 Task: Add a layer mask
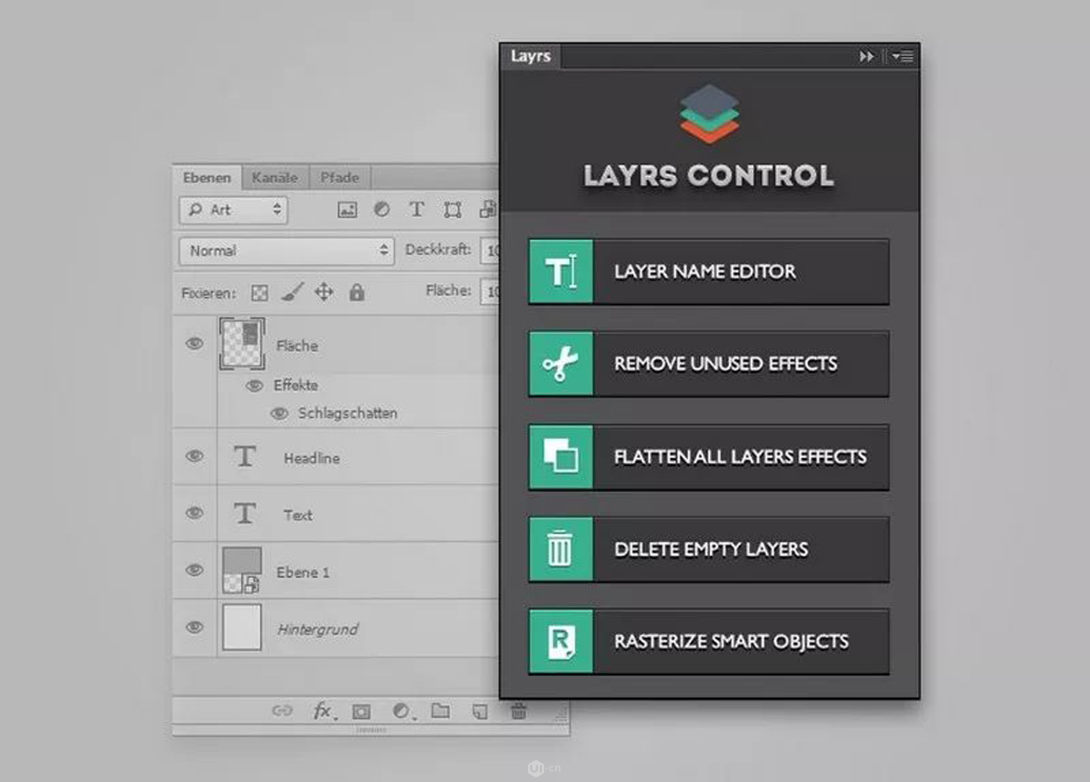361,711
